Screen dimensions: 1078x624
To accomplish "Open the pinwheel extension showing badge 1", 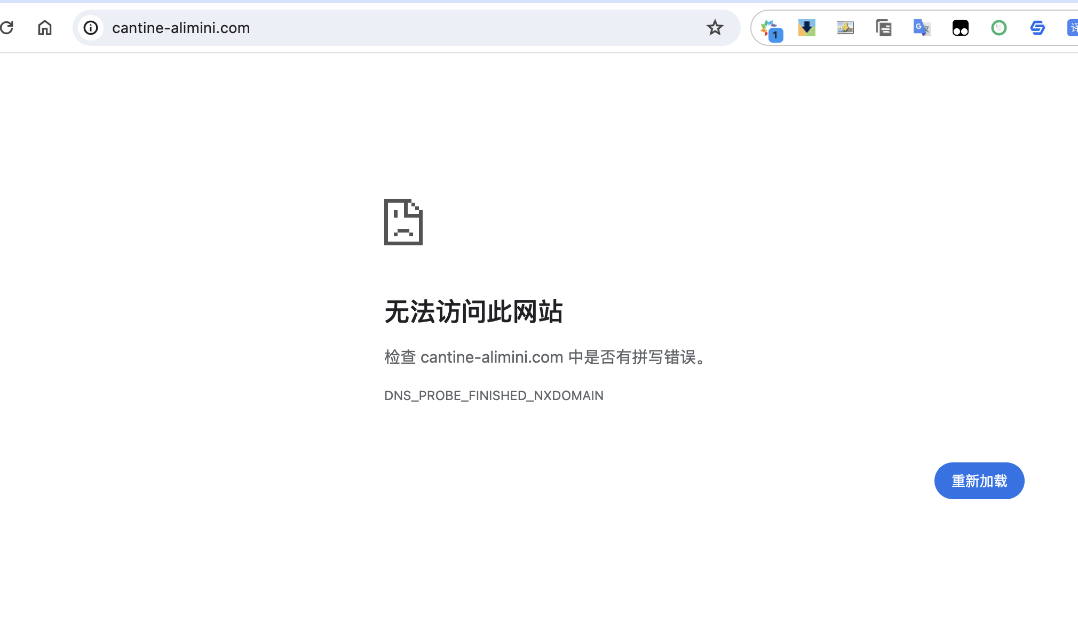I will coord(768,28).
